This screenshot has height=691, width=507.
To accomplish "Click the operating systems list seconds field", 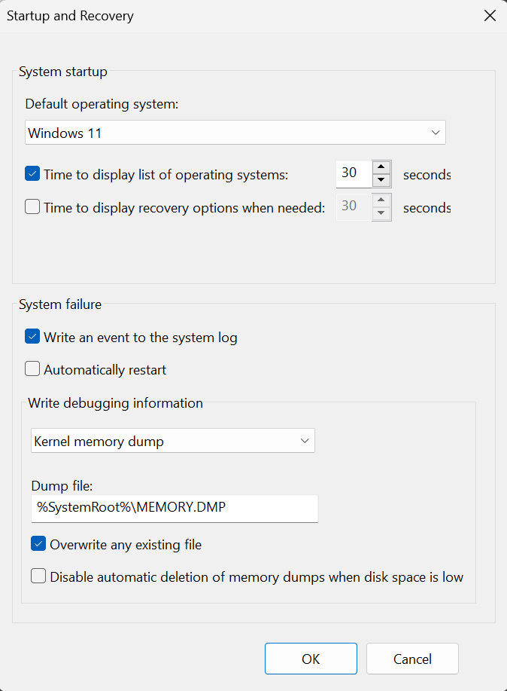I will tap(352, 173).
